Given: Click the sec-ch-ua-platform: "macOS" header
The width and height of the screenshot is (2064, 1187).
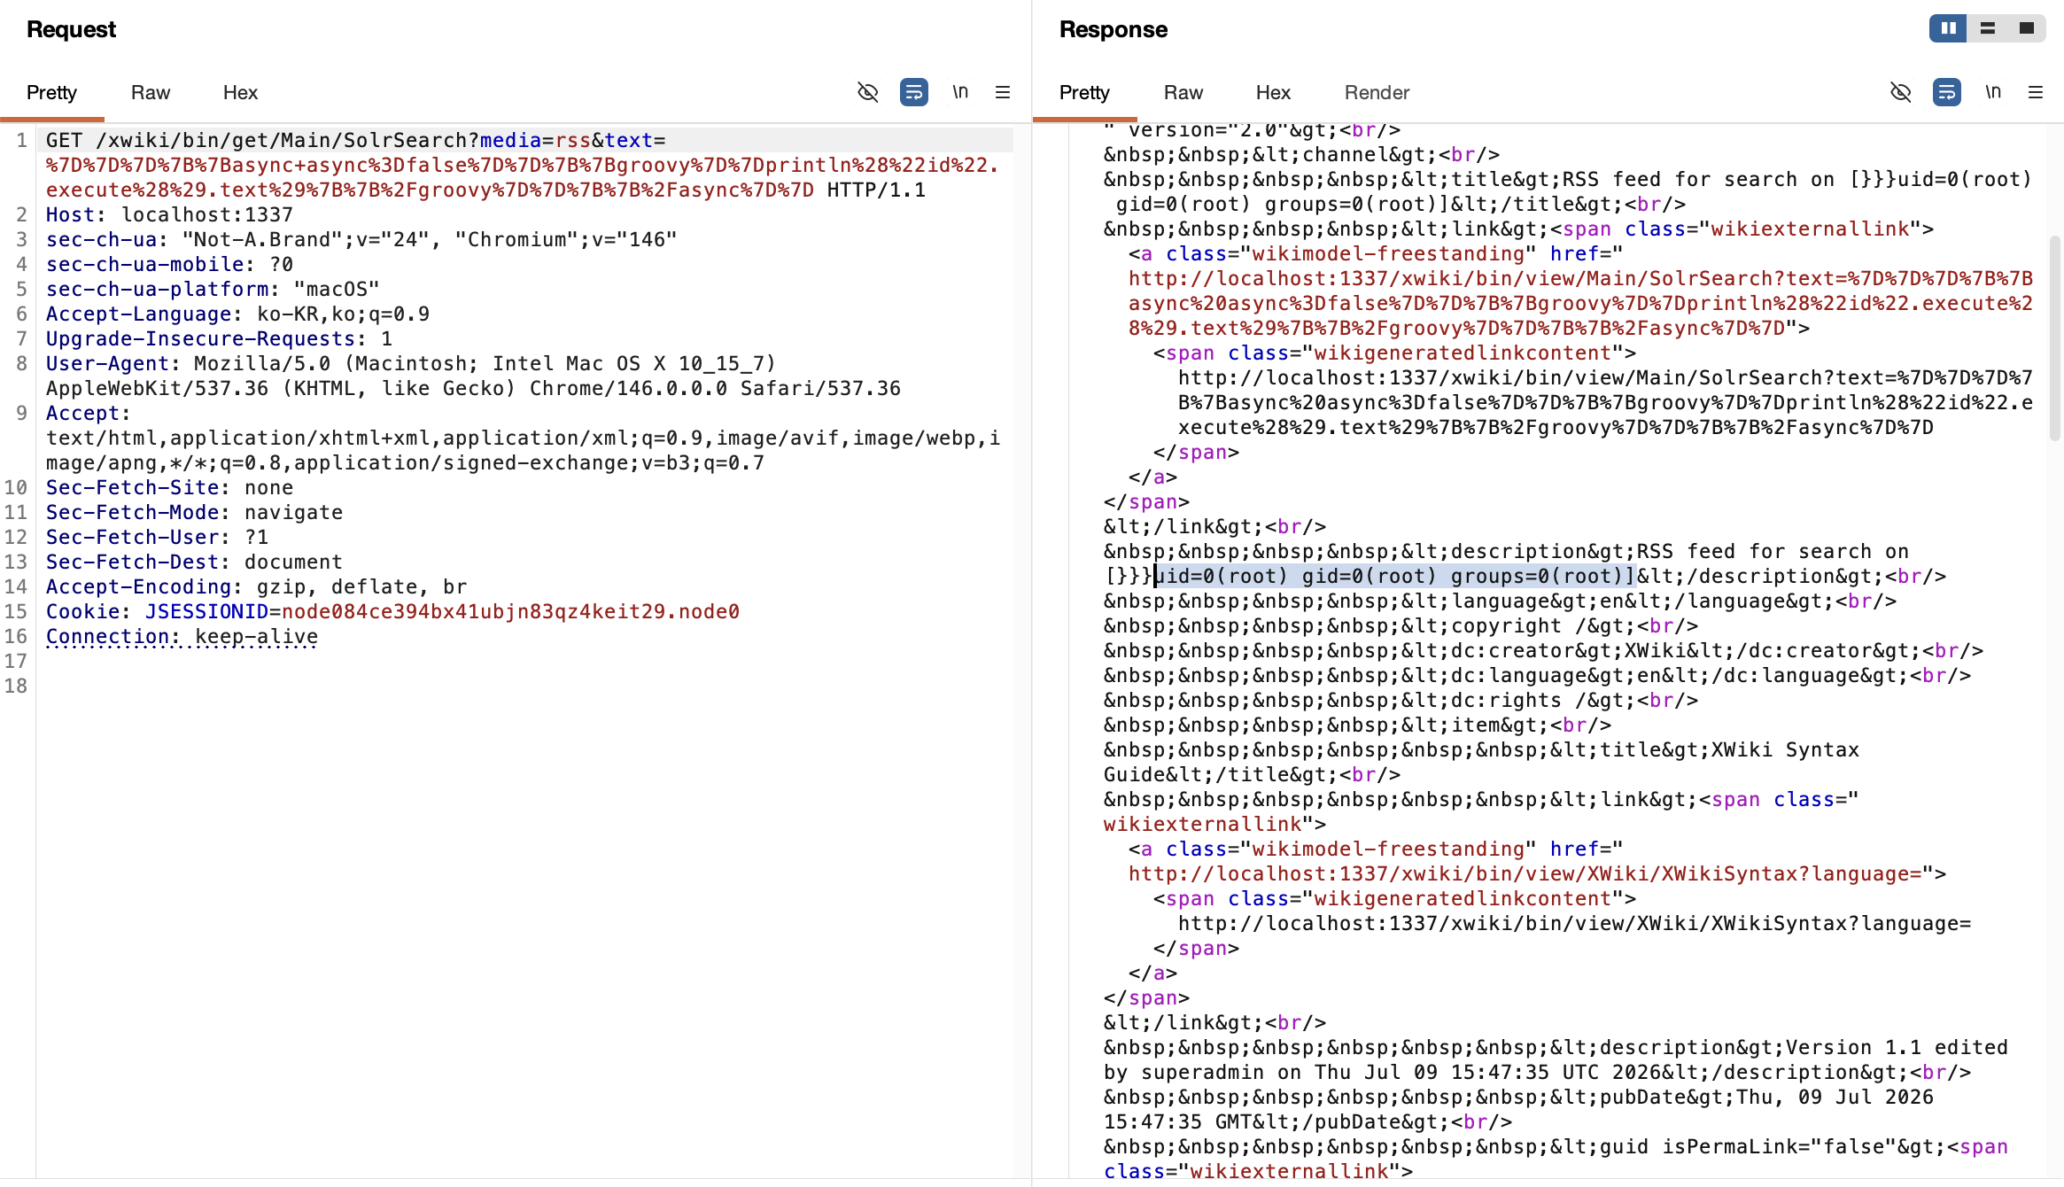Looking at the screenshot, I should coord(213,289).
